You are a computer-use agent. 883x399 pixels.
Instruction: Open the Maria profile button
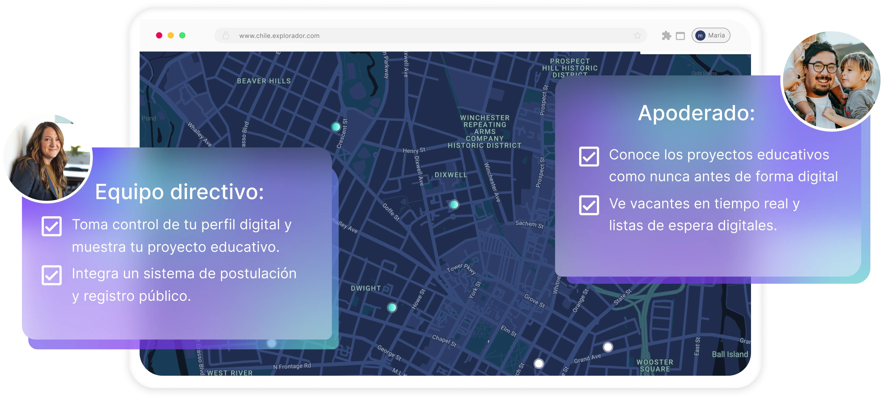(x=710, y=35)
